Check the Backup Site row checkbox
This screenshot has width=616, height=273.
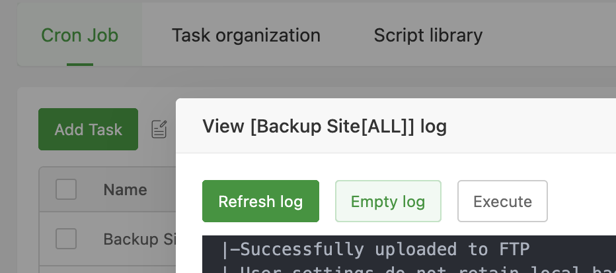tap(66, 239)
